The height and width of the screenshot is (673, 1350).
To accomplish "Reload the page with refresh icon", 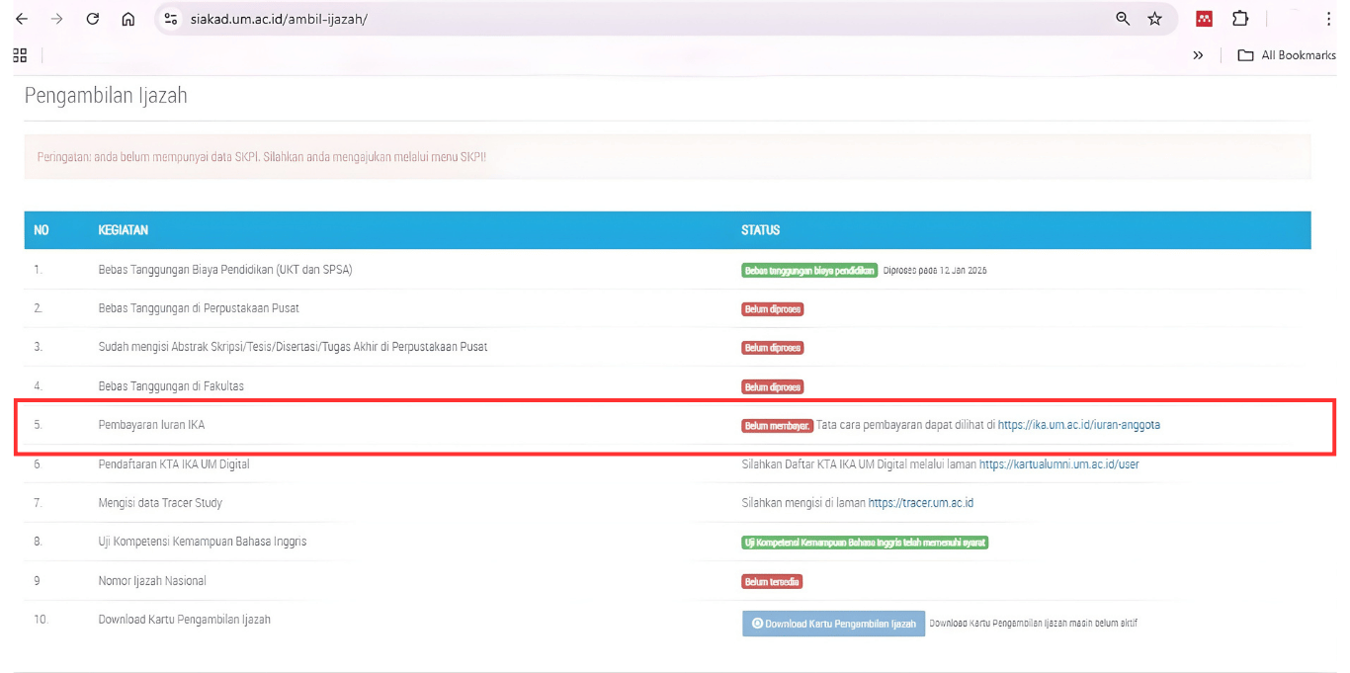I will 92,19.
